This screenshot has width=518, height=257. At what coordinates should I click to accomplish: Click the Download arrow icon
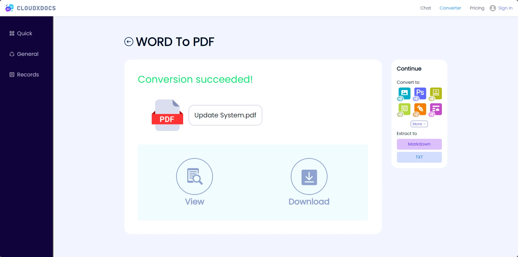point(309,176)
